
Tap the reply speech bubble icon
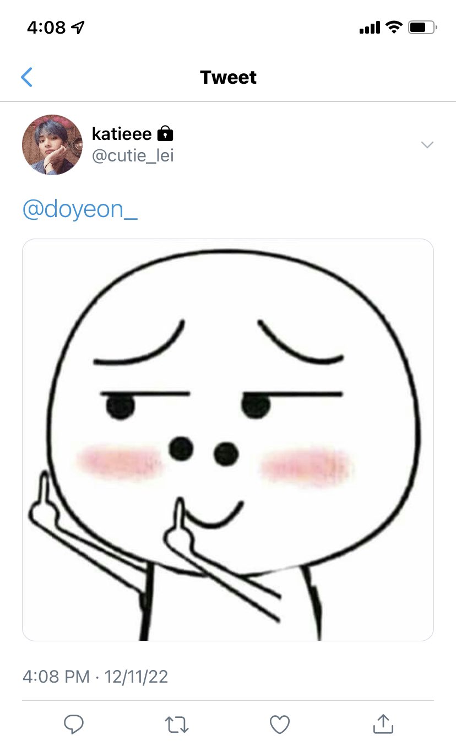[x=73, y=724]
